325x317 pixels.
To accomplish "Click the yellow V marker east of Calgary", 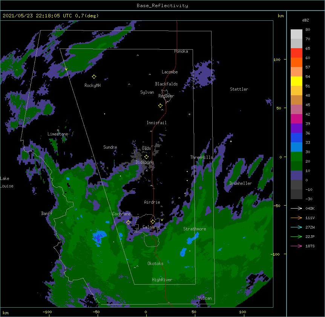I will 162,220.
